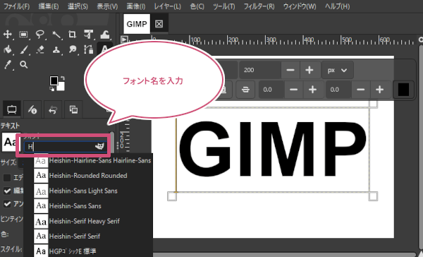Open the フィルター(R) menu

(259, 6)
